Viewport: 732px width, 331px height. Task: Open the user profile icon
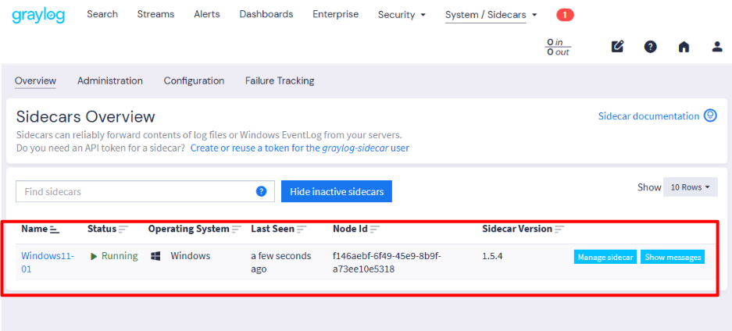click(717, 47)
